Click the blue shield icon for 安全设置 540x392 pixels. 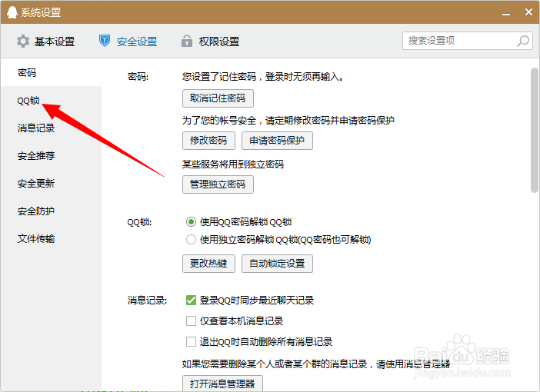coord(105,41)
